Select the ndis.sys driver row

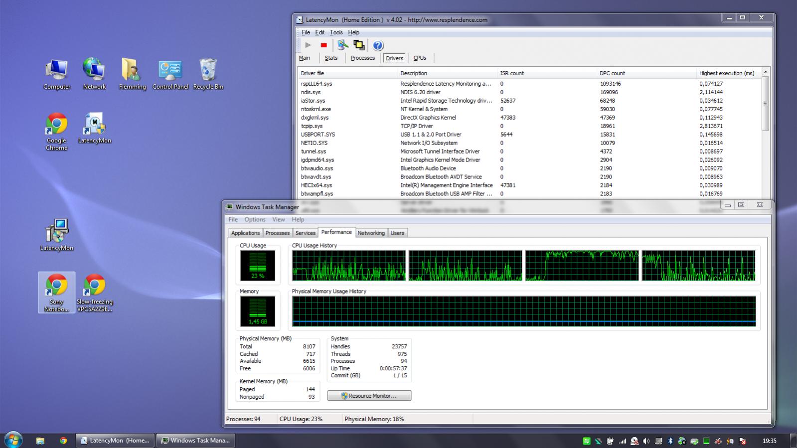pyautogui.click(x=529, y=92)
